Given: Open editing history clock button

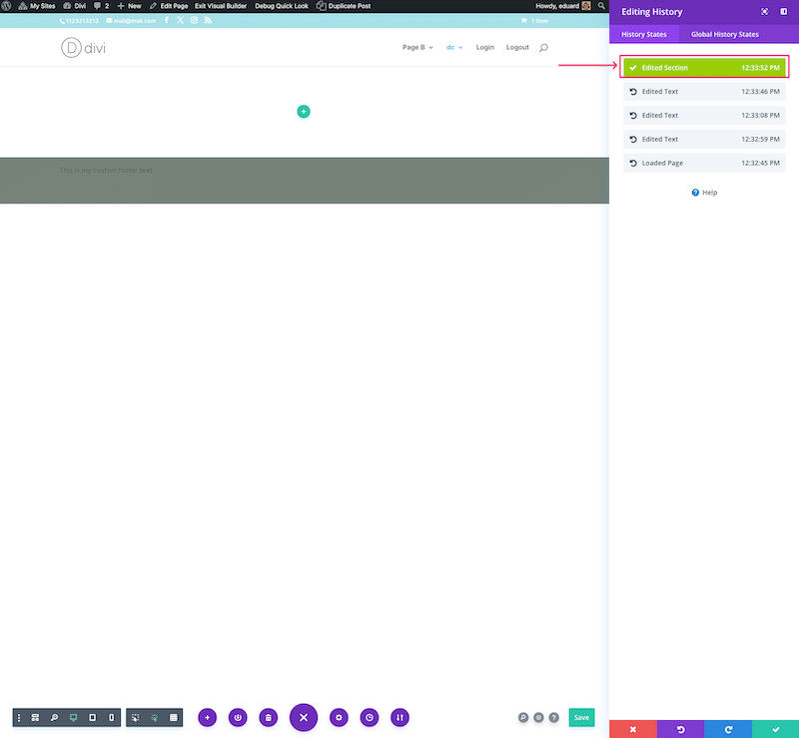Looking at the screenshot, I should [x=370, y=718].
